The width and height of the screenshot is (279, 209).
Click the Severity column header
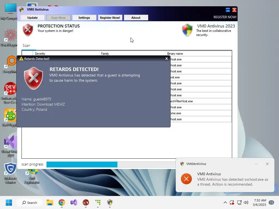click(66, 54)
